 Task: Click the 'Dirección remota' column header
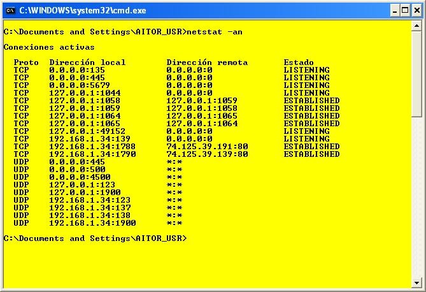(207, 62)
